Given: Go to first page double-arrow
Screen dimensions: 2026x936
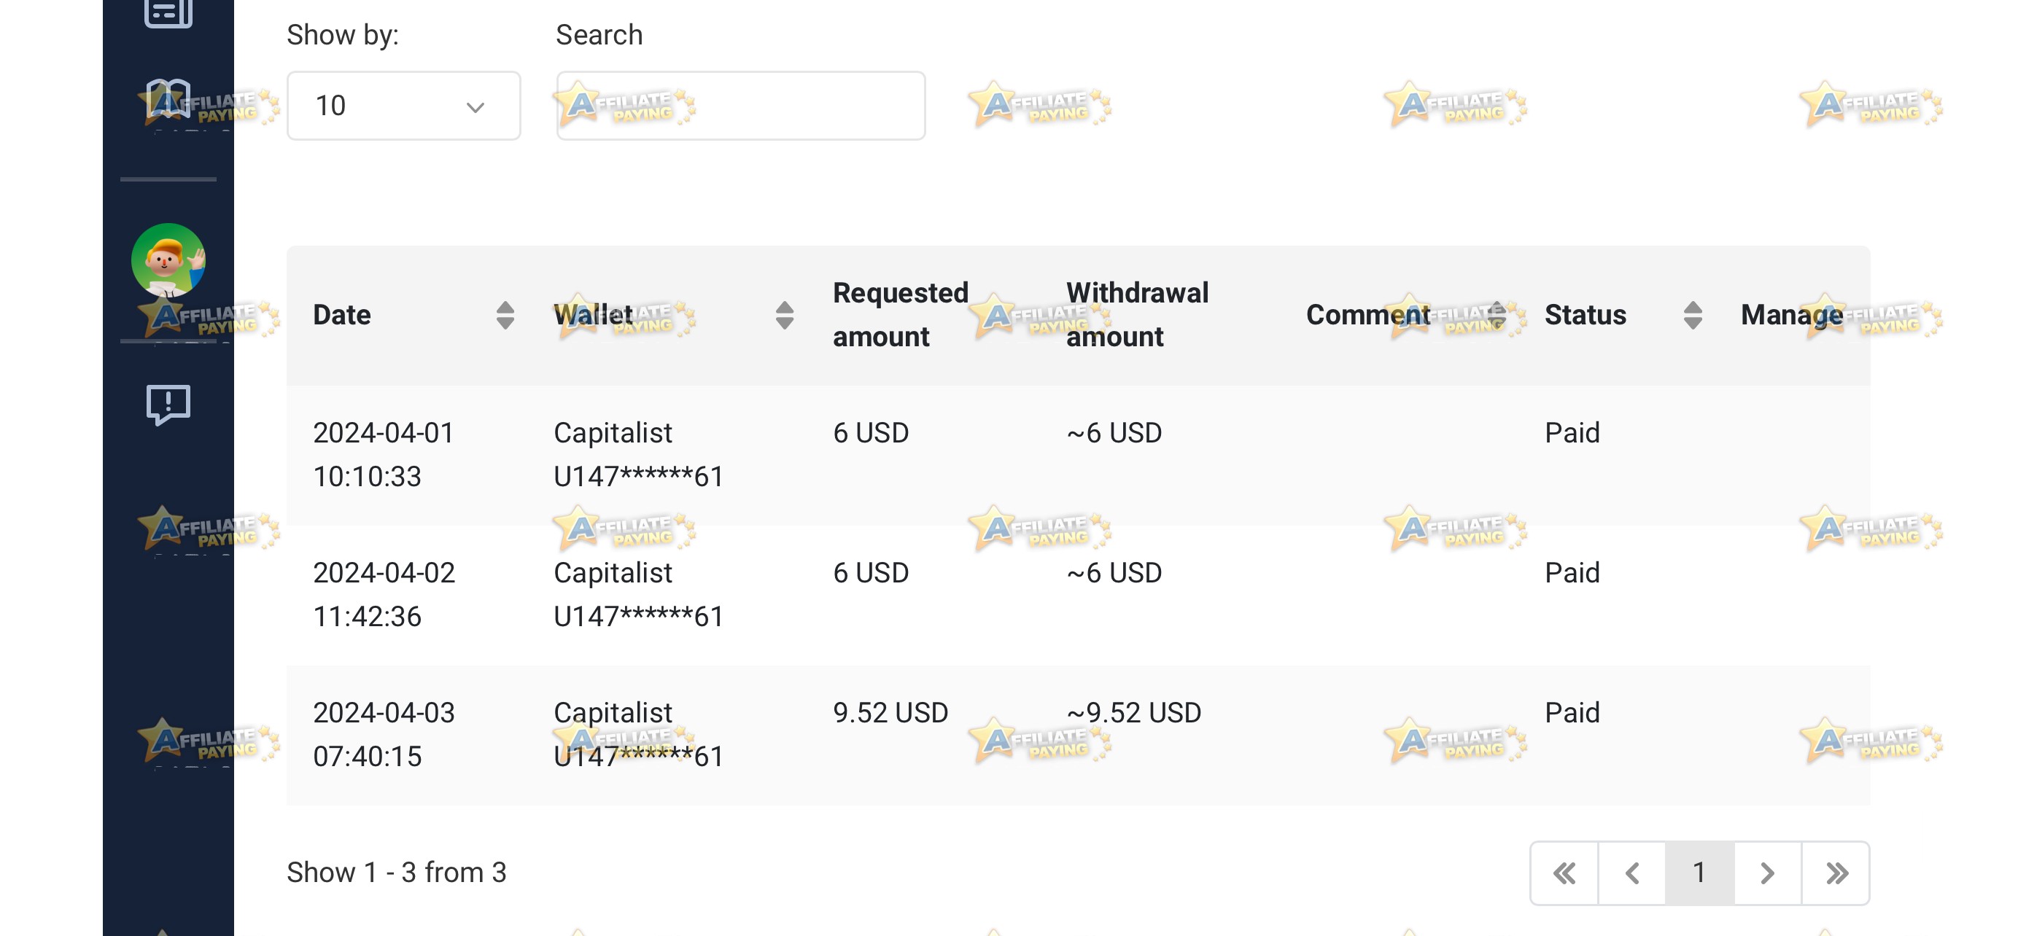Looking at the screenshot, I should tap(1564, 873).
